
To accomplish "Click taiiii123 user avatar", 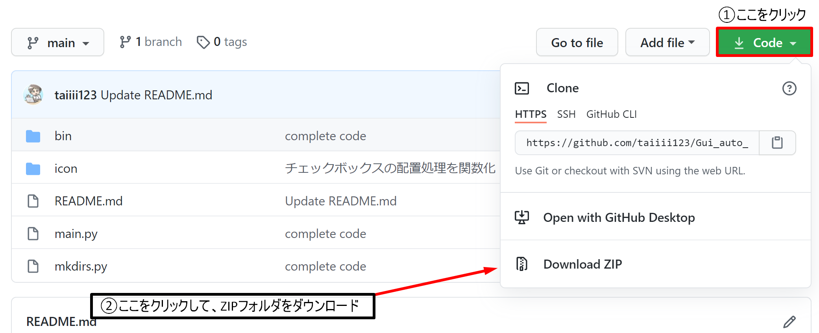I will click(x=33, y=95).
